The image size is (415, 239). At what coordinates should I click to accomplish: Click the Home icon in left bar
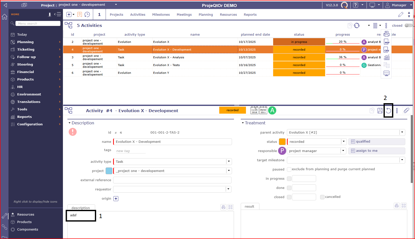click(4, 17)
